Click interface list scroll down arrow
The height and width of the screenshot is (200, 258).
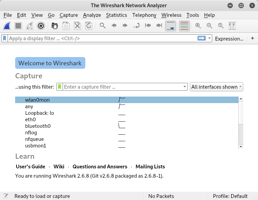tap(241, 147)
